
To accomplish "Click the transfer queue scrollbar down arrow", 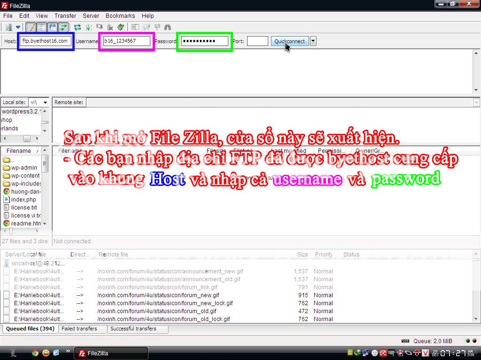I will [x=476, y=319].
